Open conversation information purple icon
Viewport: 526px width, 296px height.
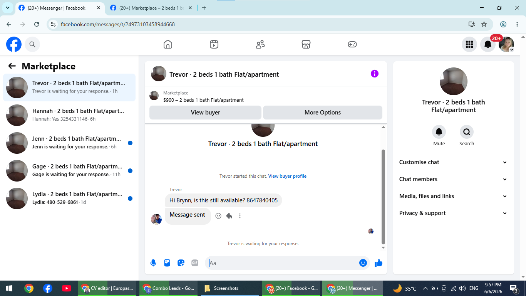tap(375, 74)
